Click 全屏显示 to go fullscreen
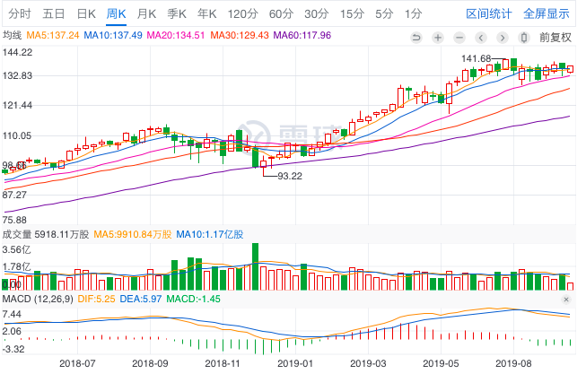Screen dimensions: 586x374 (547, 14)
